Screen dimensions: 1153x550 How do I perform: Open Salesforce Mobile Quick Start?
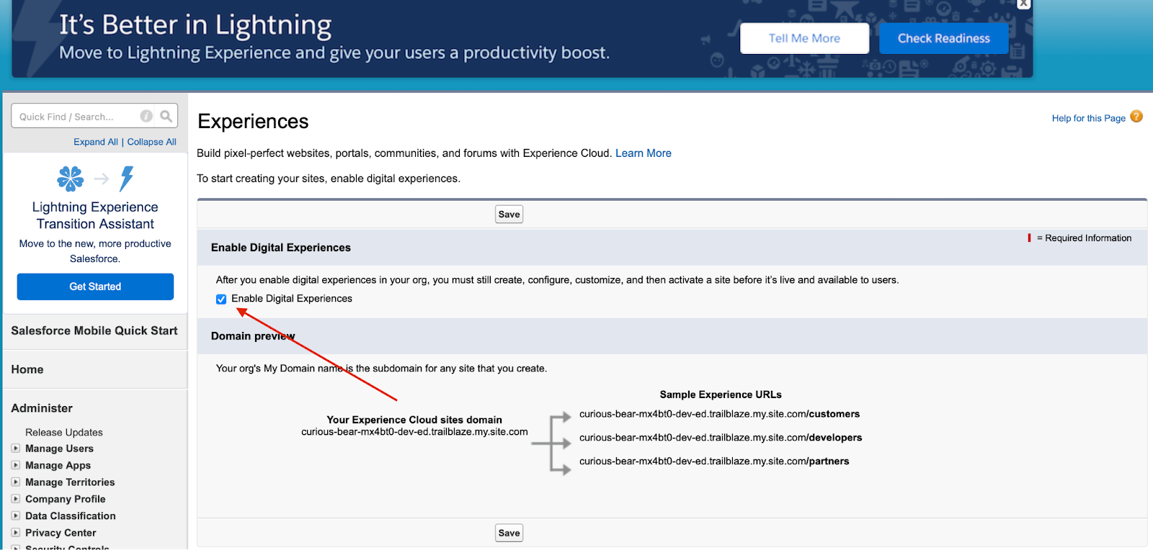94,330
